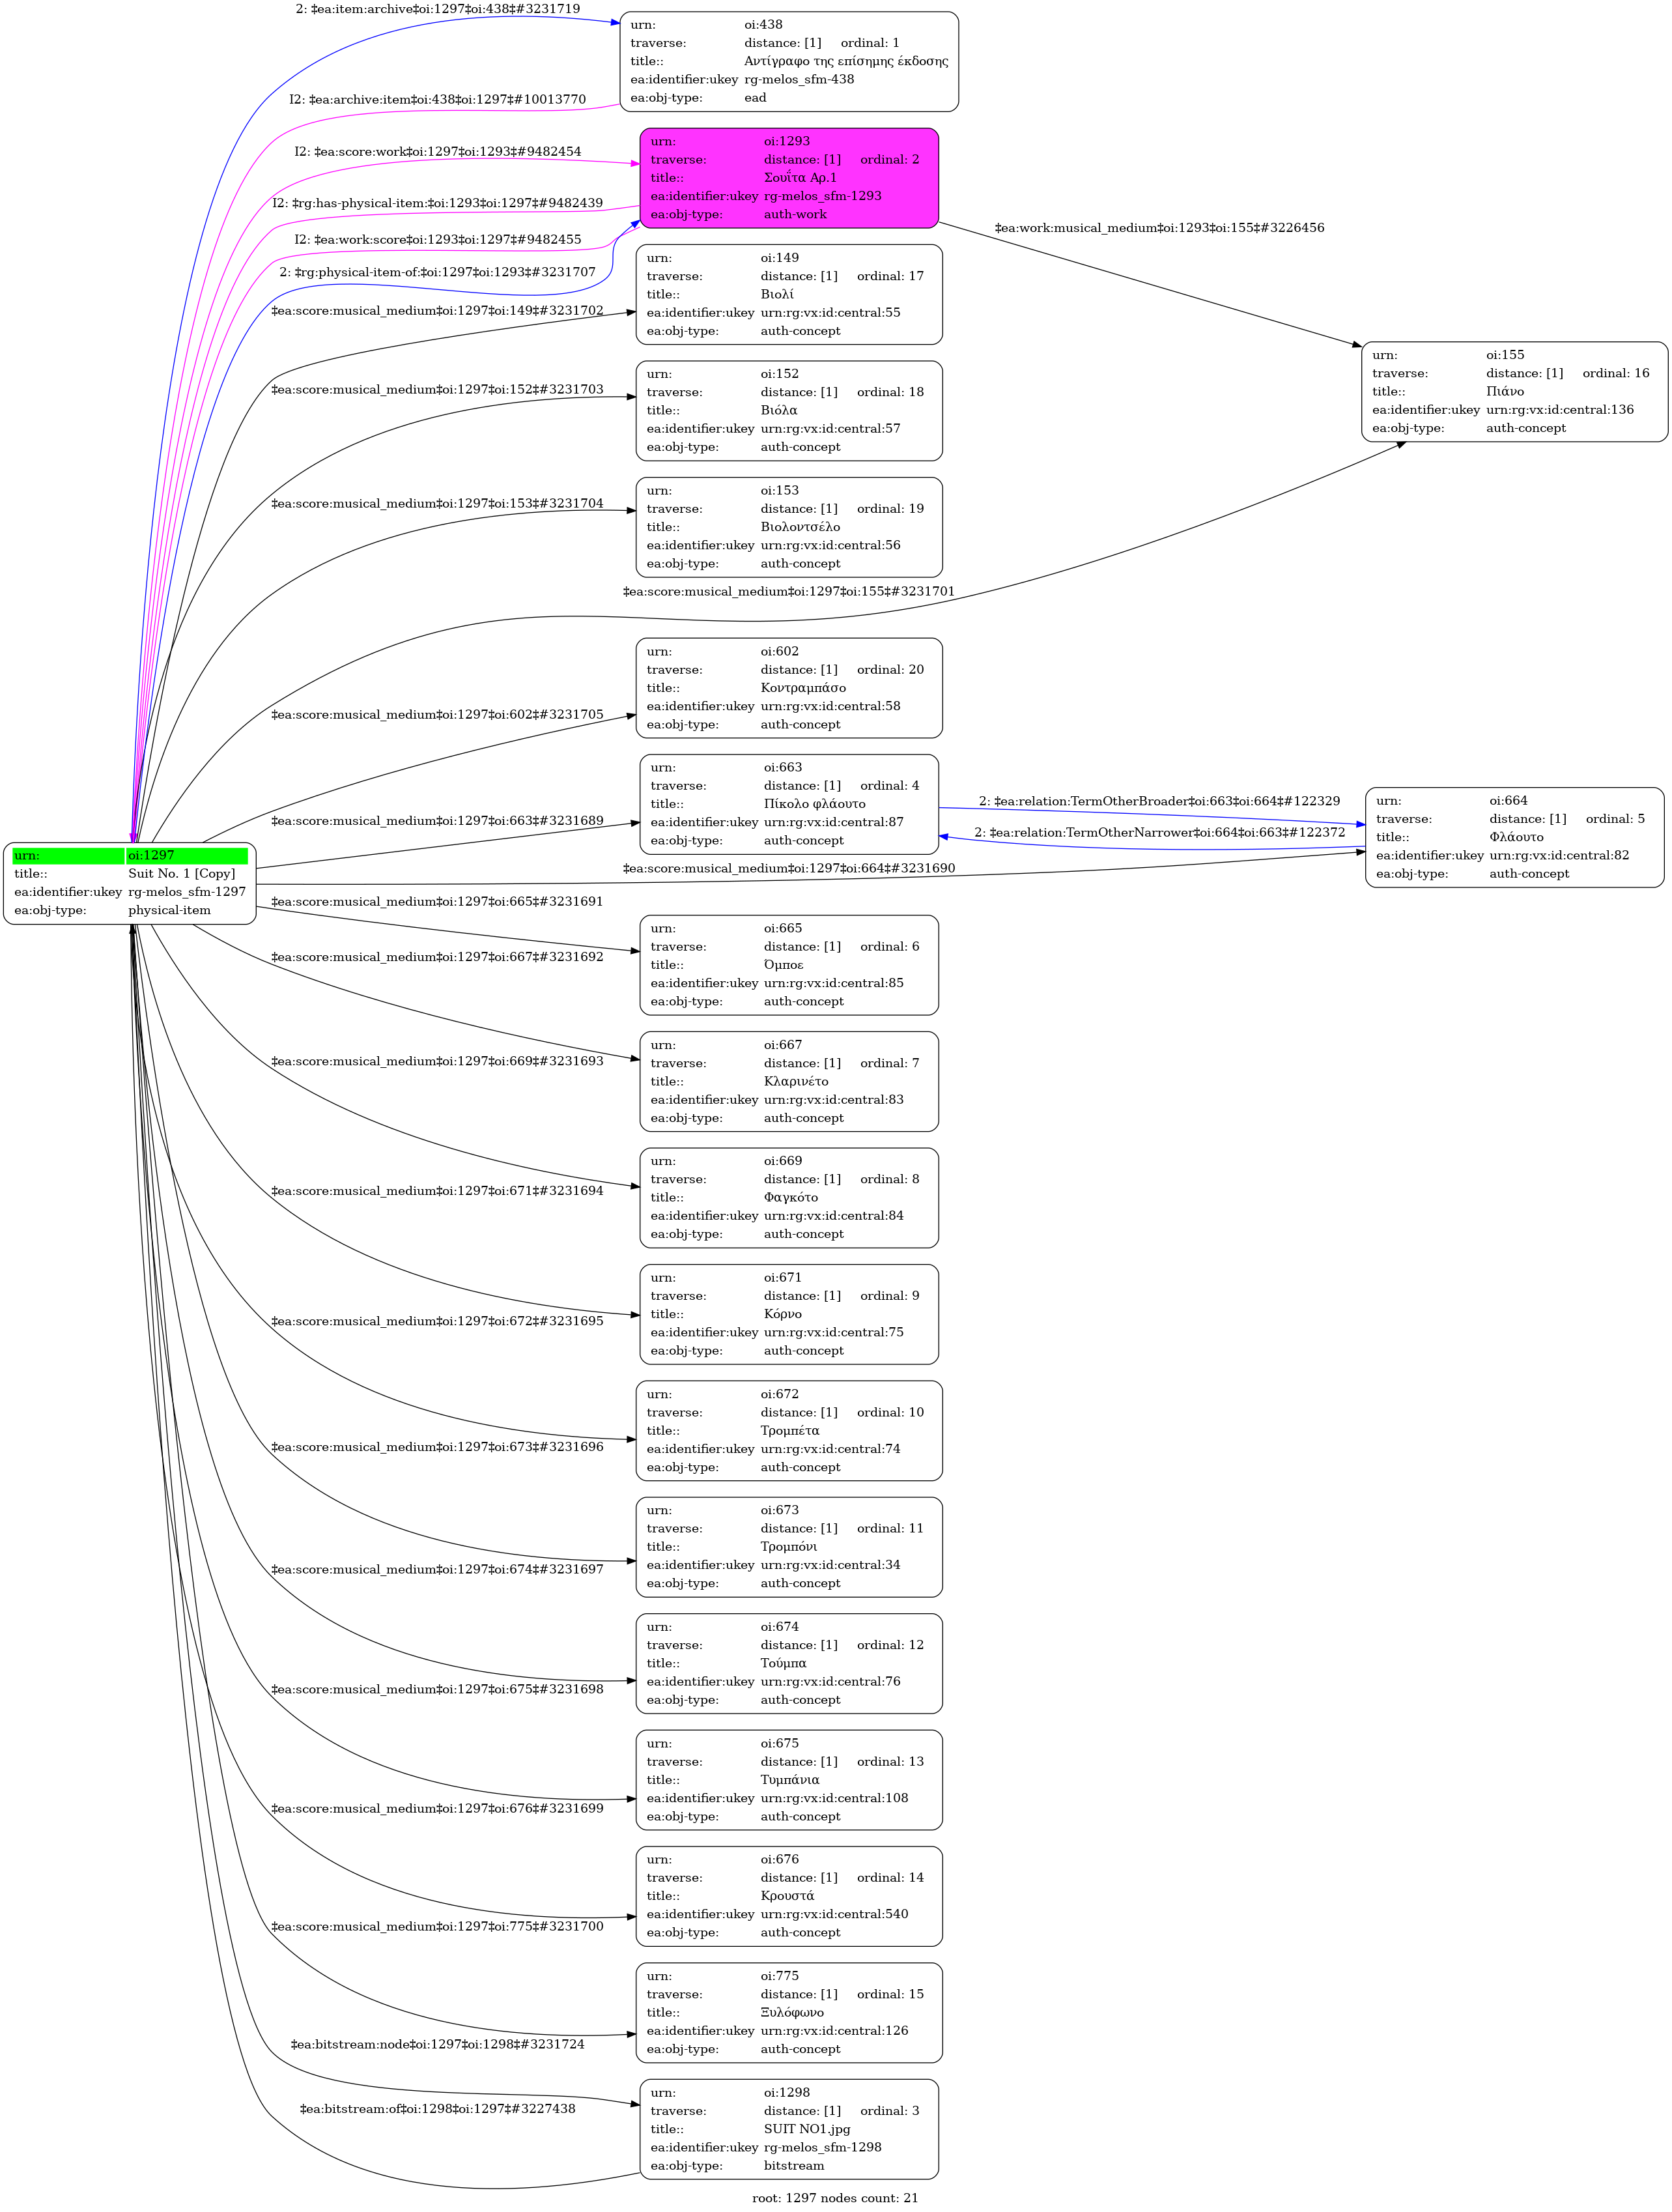The width and height of the screenshot is (1672, 2212).
Task: Click the root 1297 nodes count caption
Action: click(x=834, y=2198)
